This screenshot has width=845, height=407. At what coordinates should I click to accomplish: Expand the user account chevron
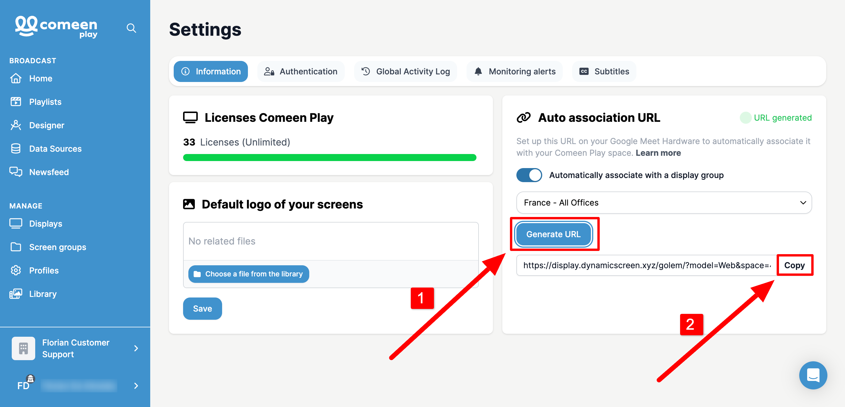click(136, 386)
